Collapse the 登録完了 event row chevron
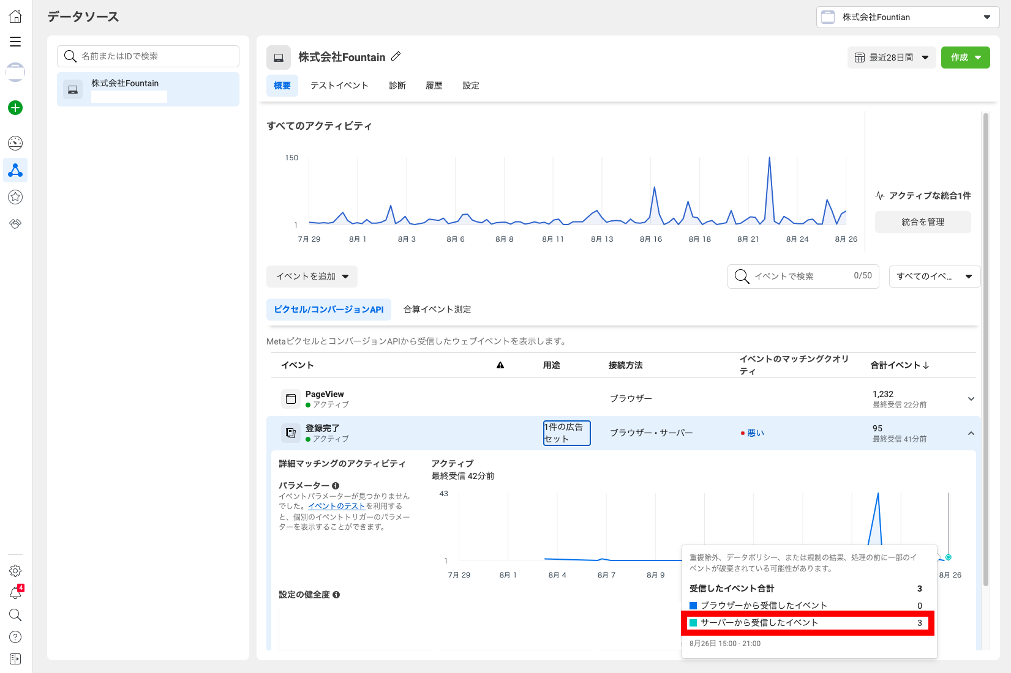1011x673 pixels. tap(971, 433)
